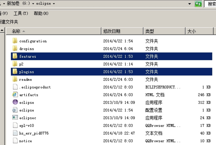216x145 pixels.
Task: Click the purple eclipse application icon
Action: tap(15, 102)
